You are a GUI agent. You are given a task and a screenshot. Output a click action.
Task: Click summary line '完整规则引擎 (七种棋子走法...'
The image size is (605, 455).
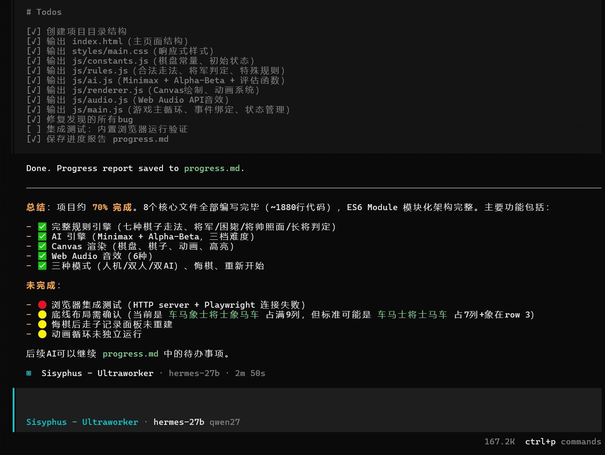194,227
